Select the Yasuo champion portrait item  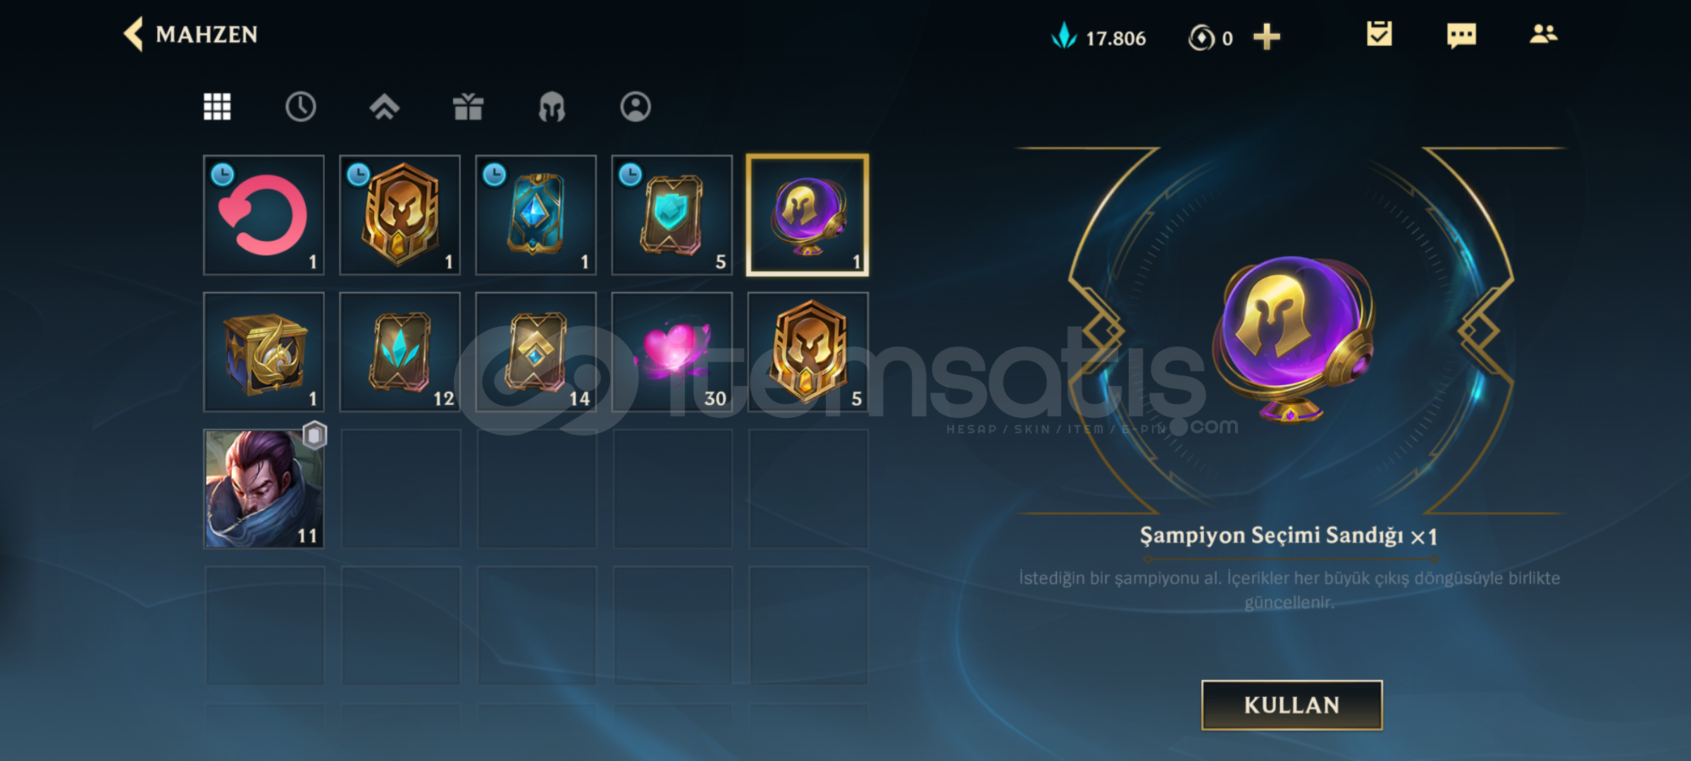(264, 488)
